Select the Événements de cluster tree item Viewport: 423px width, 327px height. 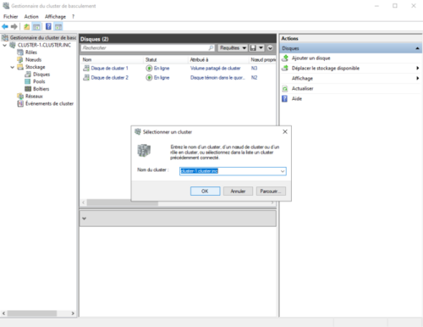[x=49, y=103]
